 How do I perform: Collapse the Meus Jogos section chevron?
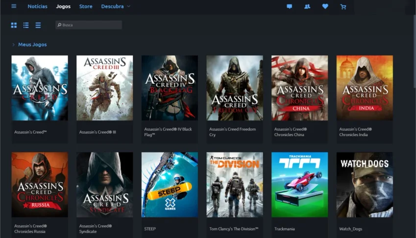click(x=13, y=45)
